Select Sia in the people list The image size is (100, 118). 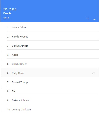(x=50, y=91)
